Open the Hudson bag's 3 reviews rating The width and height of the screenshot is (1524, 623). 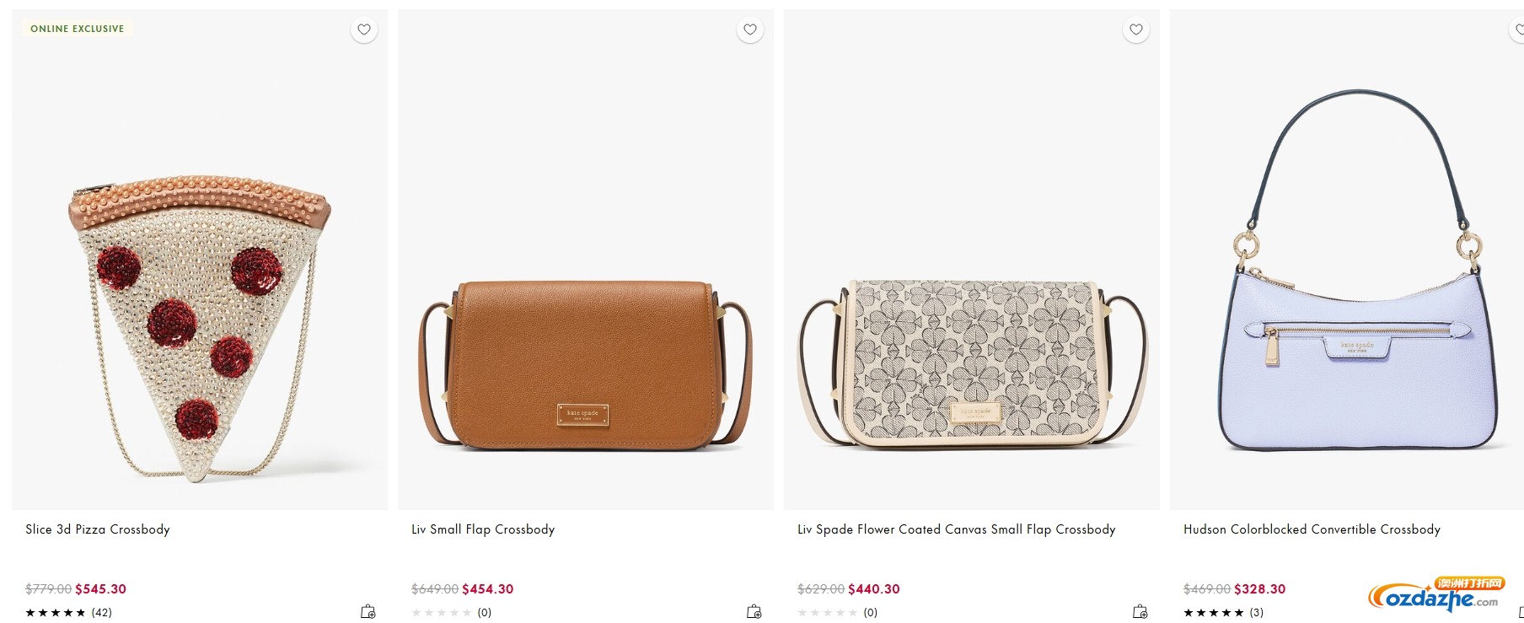(x=1223, y=613)
